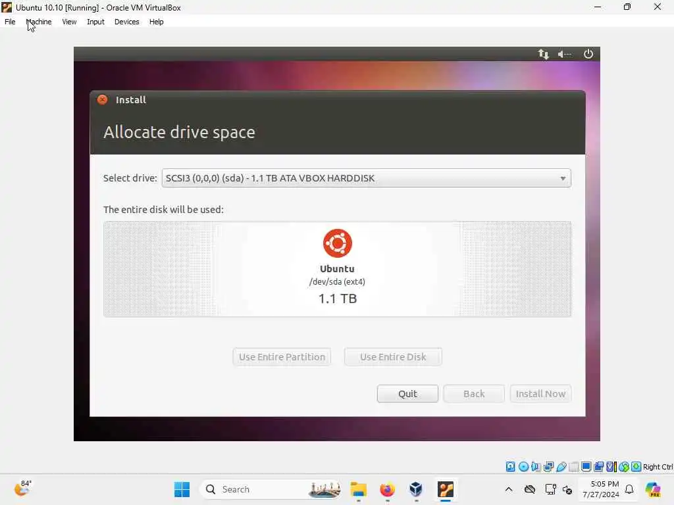Open the Input menu
This screenshot has width=674, height=505.
coord(95,22)
